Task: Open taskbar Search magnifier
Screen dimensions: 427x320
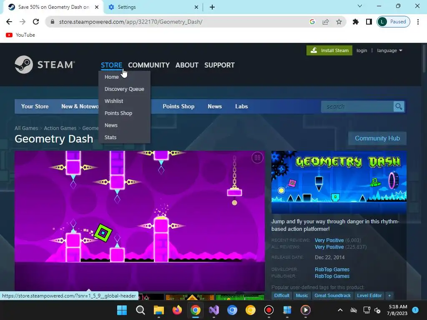Action: 140,310
